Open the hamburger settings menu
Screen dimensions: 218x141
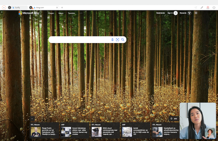pyautogui.click(x=196, y=13)
